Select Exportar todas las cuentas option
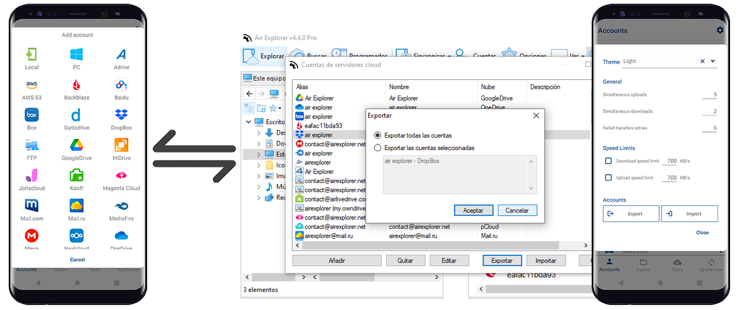Viewport: 745px width, 310px height. pyautogui.click(x=377, y=135)
